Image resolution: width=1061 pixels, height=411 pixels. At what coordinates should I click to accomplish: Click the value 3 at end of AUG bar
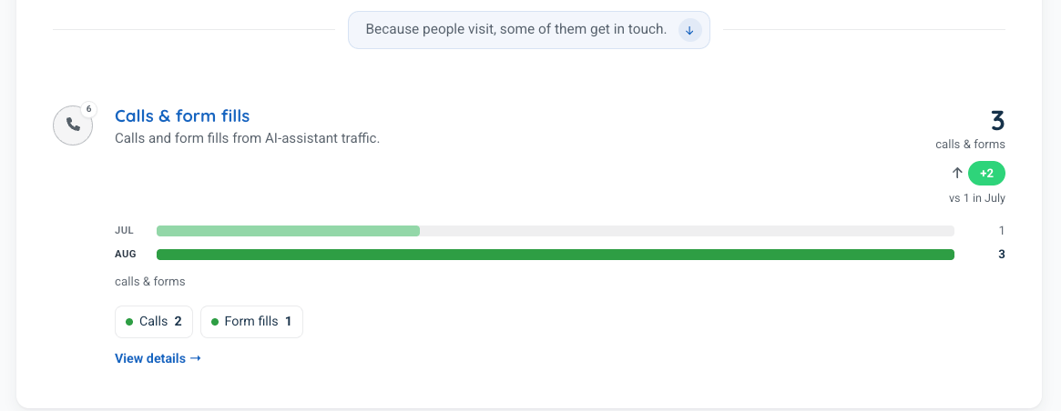click(1002, 255)
